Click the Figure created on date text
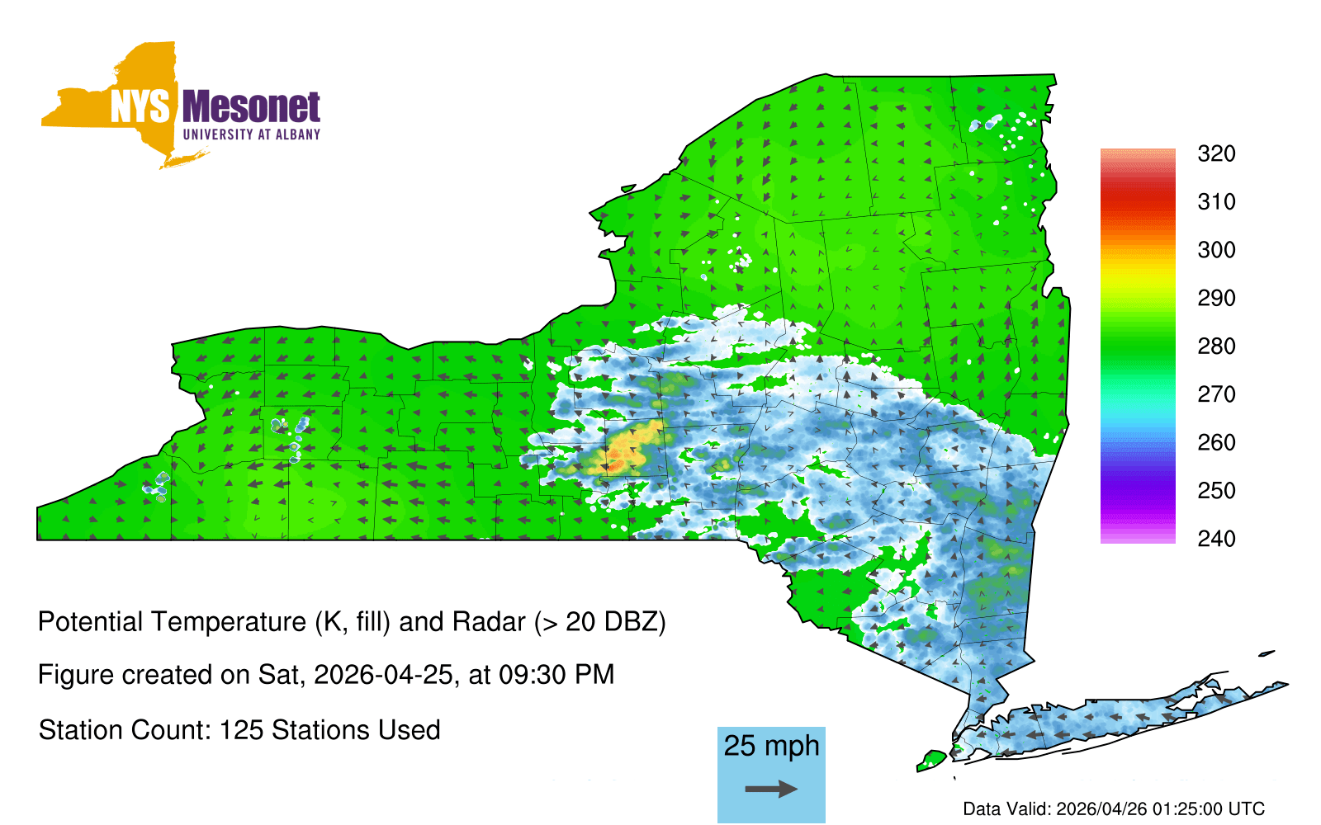The image size is (1321, 825). click(326, 675)
